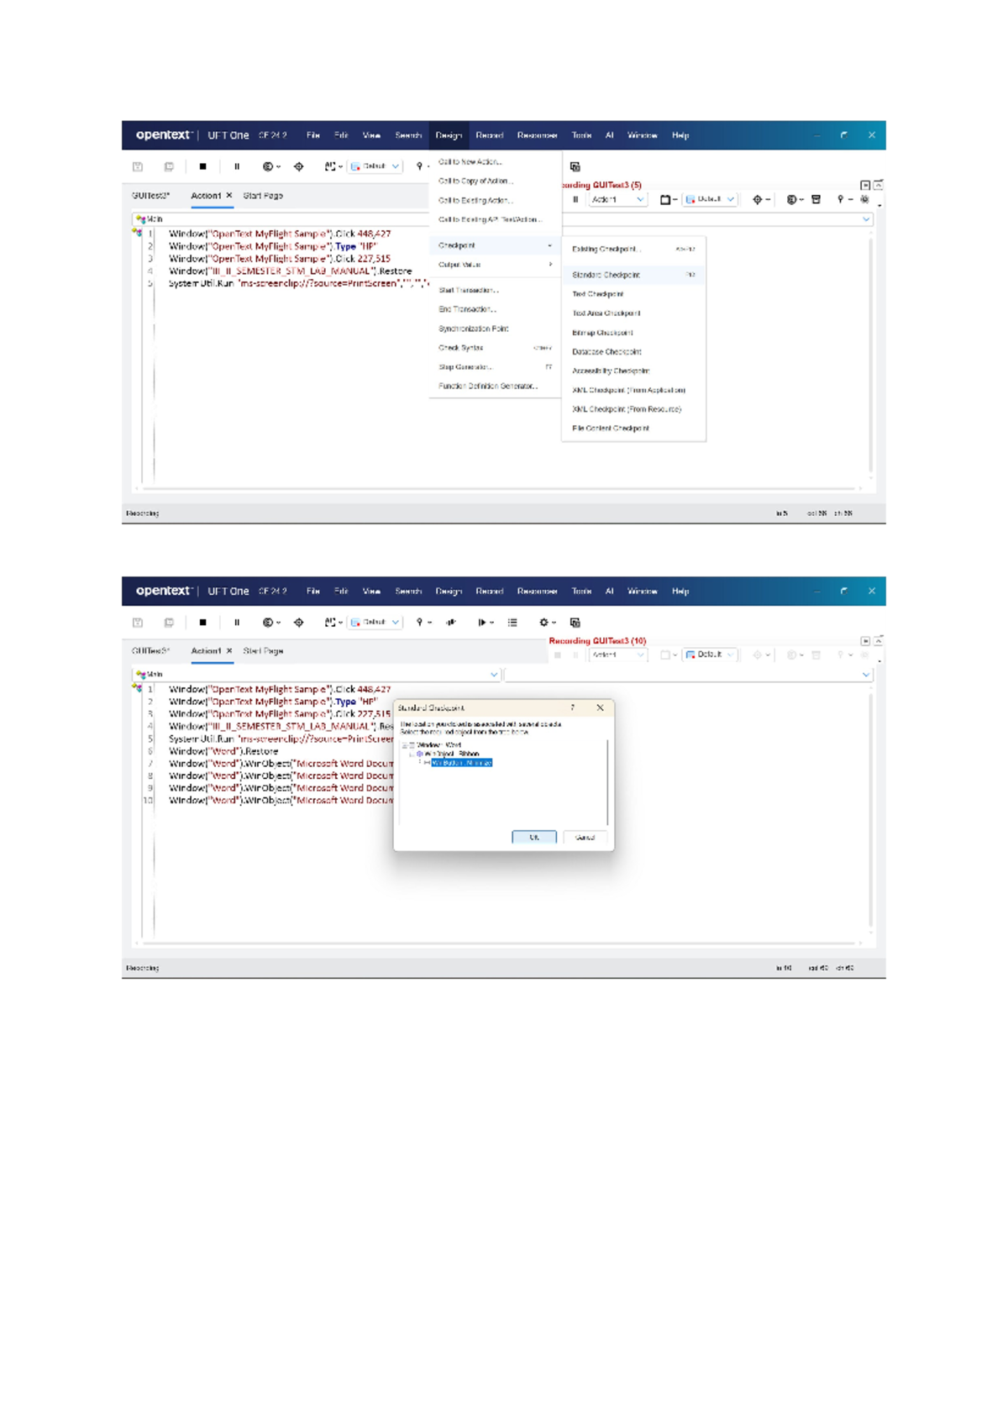Click OK in the Standard Checkpoint dialog
1008x1425 pixels.
tap(534, 837)
